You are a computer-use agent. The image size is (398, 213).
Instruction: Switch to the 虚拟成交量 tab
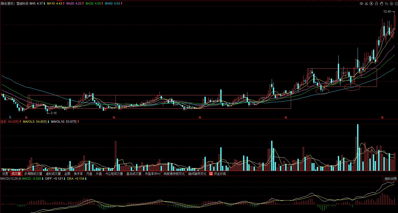pos(53,174)
